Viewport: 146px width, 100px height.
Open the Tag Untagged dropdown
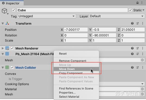click(x=47, y=16)
